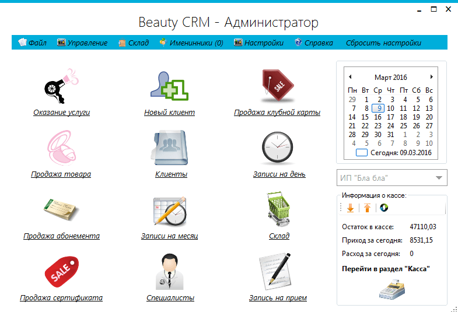Open the Продажа сертификата link
458x312 pixels.
click(x=61, y=297)
